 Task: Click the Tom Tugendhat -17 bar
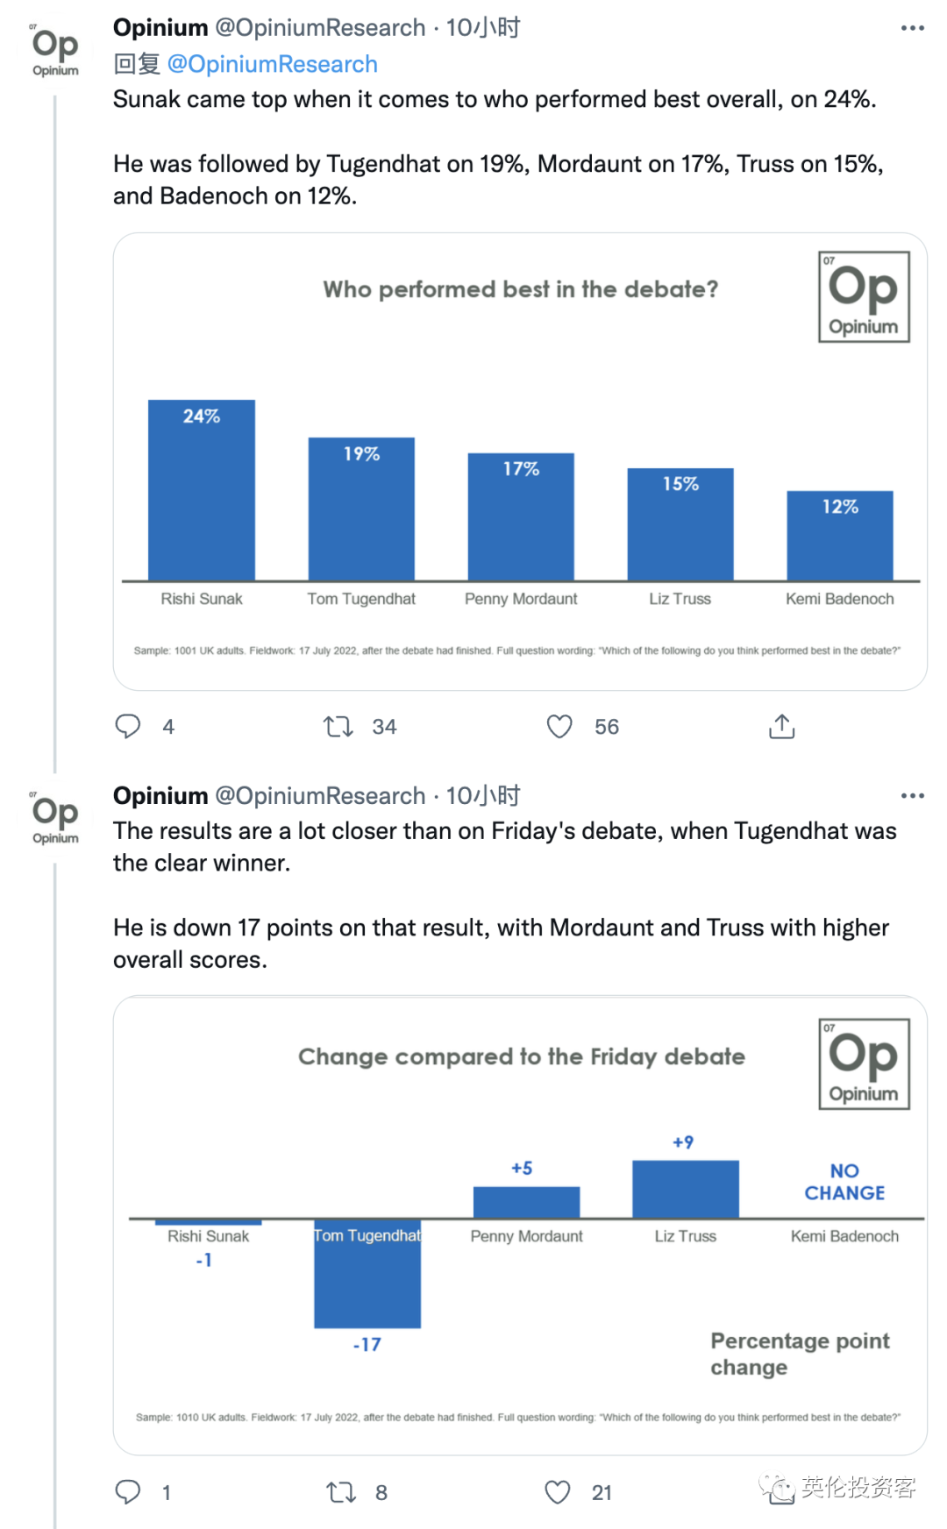(367, 1280)
